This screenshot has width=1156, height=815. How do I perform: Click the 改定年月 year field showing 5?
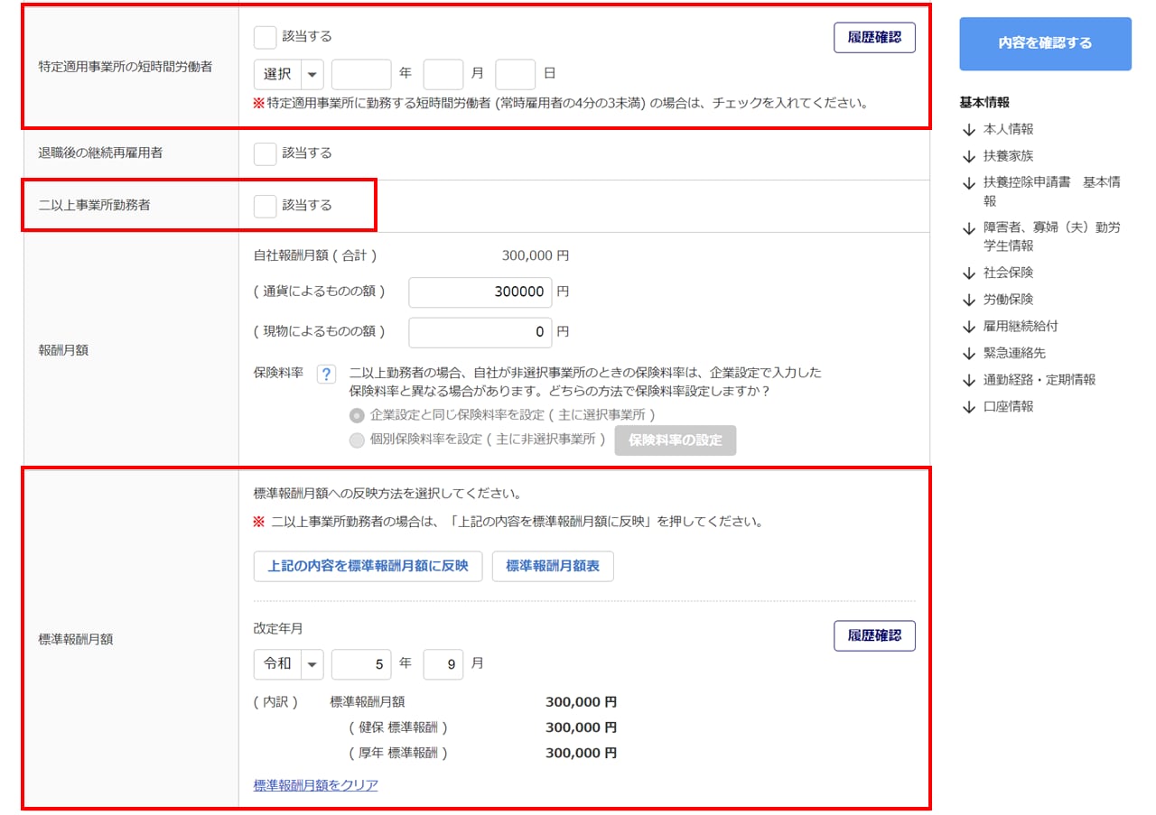coord(361,664)
